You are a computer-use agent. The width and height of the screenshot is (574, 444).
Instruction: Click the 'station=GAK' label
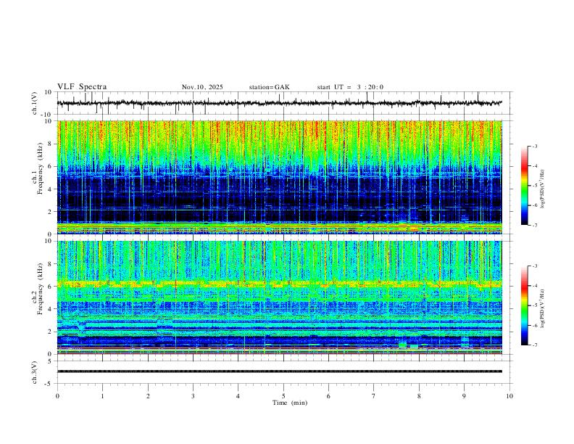(x=269, y=87)
